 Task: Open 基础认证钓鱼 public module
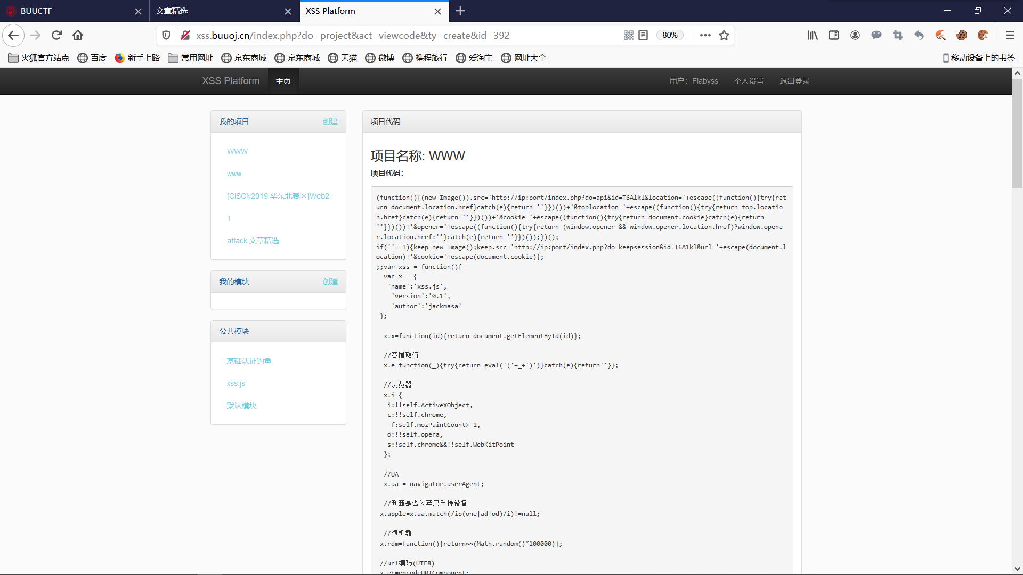click(x=249, y=361)
